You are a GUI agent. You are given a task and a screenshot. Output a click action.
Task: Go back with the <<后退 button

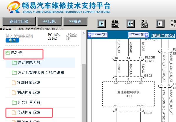[49, 21]
